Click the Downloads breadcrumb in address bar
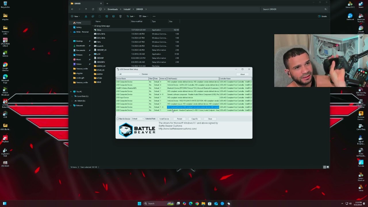The width and height of the screenshot is (368, 207). pos(113,9)
